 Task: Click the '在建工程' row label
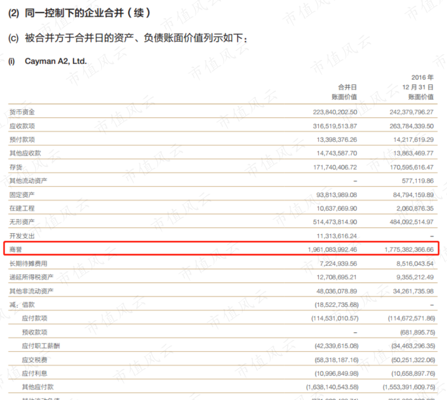[x=22, y=208]
